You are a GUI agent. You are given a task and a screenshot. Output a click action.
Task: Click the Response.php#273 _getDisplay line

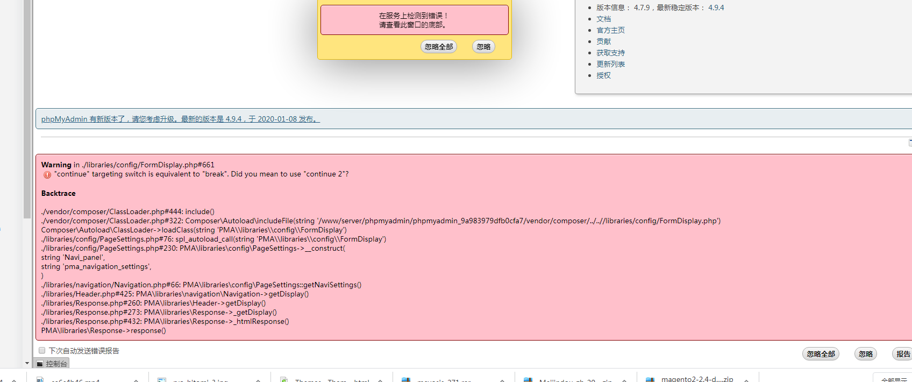(x=159, y=312)
